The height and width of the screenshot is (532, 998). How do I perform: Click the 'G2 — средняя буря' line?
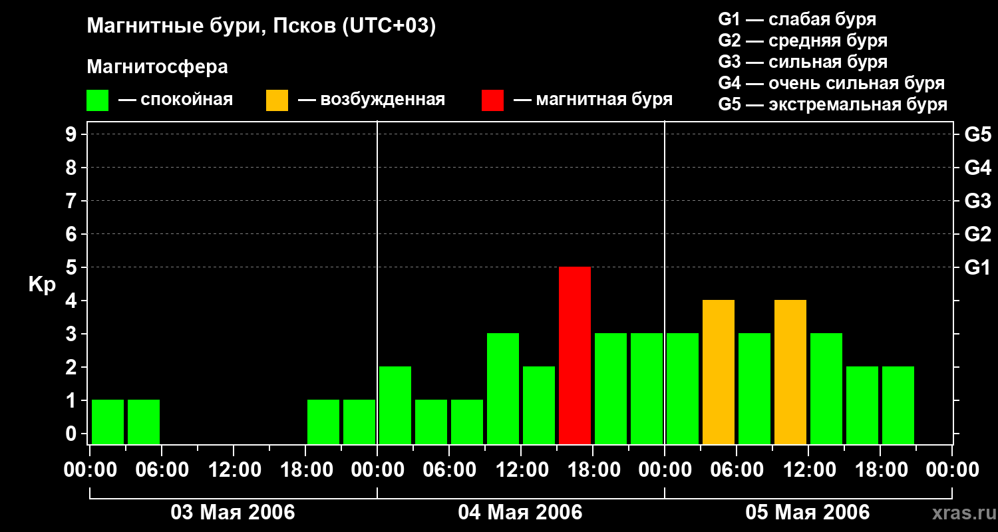(803, 41)
